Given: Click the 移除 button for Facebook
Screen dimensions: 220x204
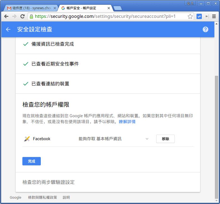Looking at the screenshot, I should 165,139.
